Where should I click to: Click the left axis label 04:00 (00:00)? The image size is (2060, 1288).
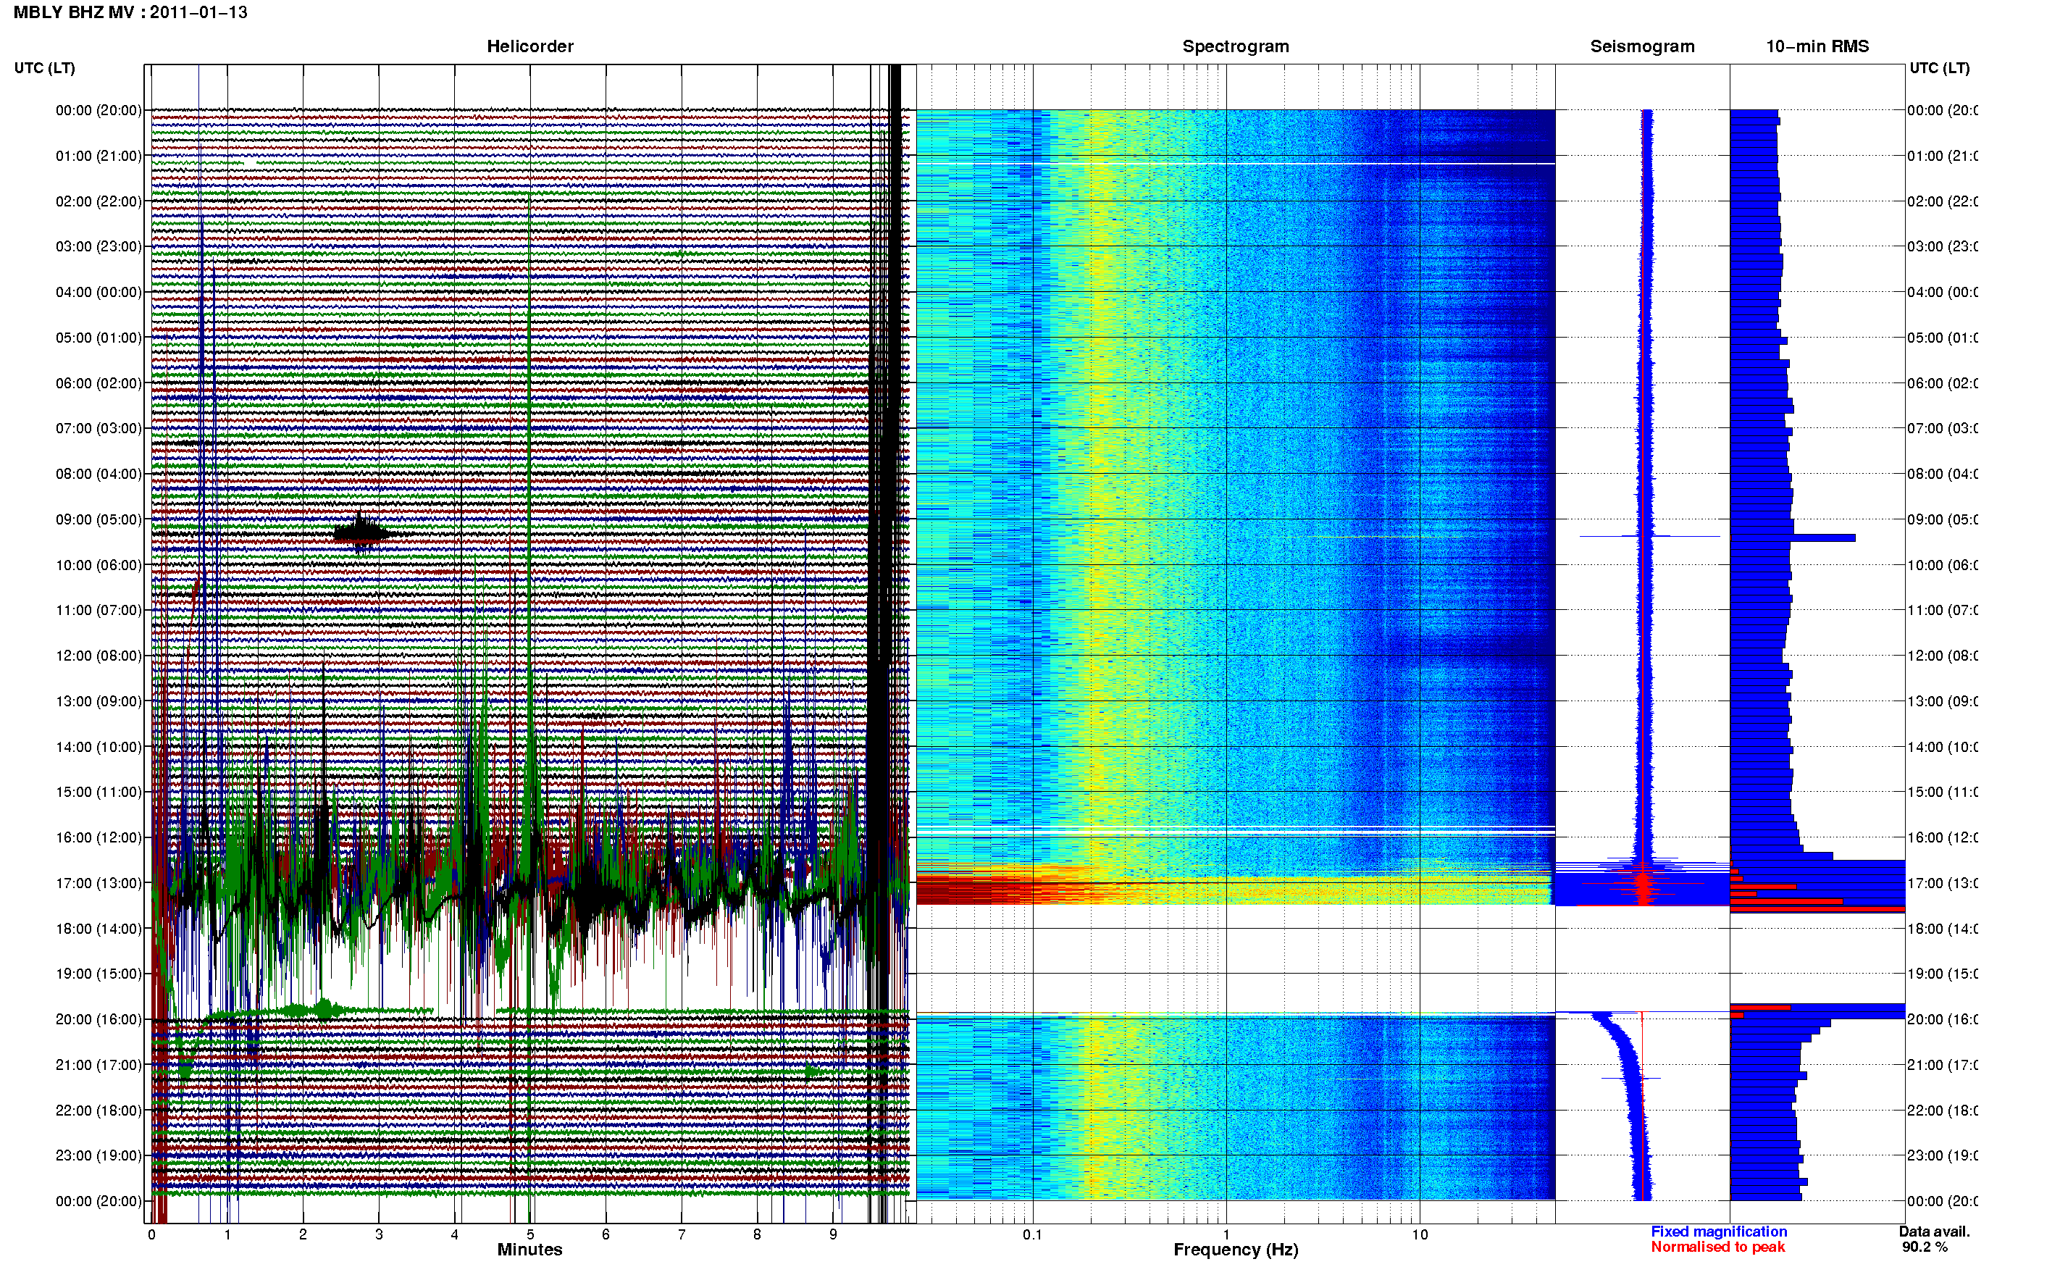tap(99, 292)
